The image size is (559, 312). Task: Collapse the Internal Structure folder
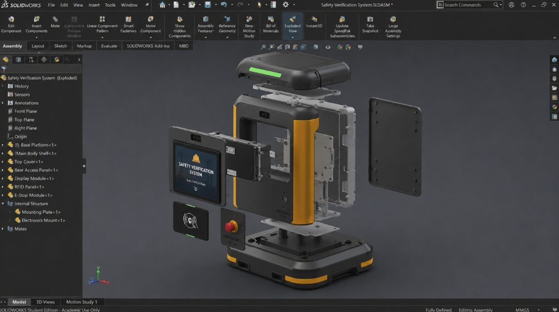3,203
